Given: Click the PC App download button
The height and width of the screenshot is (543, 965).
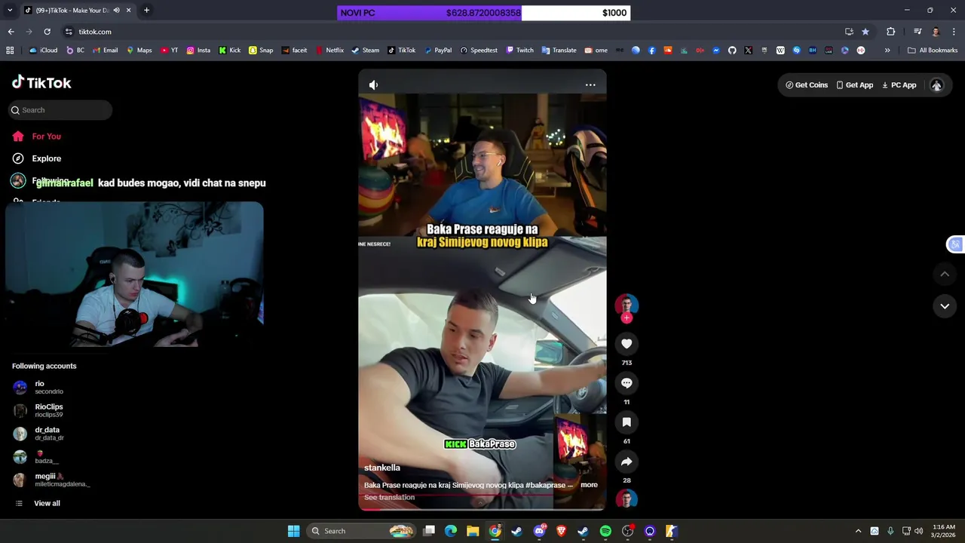Looking at the screenshot, I should [x=899, y=85].
